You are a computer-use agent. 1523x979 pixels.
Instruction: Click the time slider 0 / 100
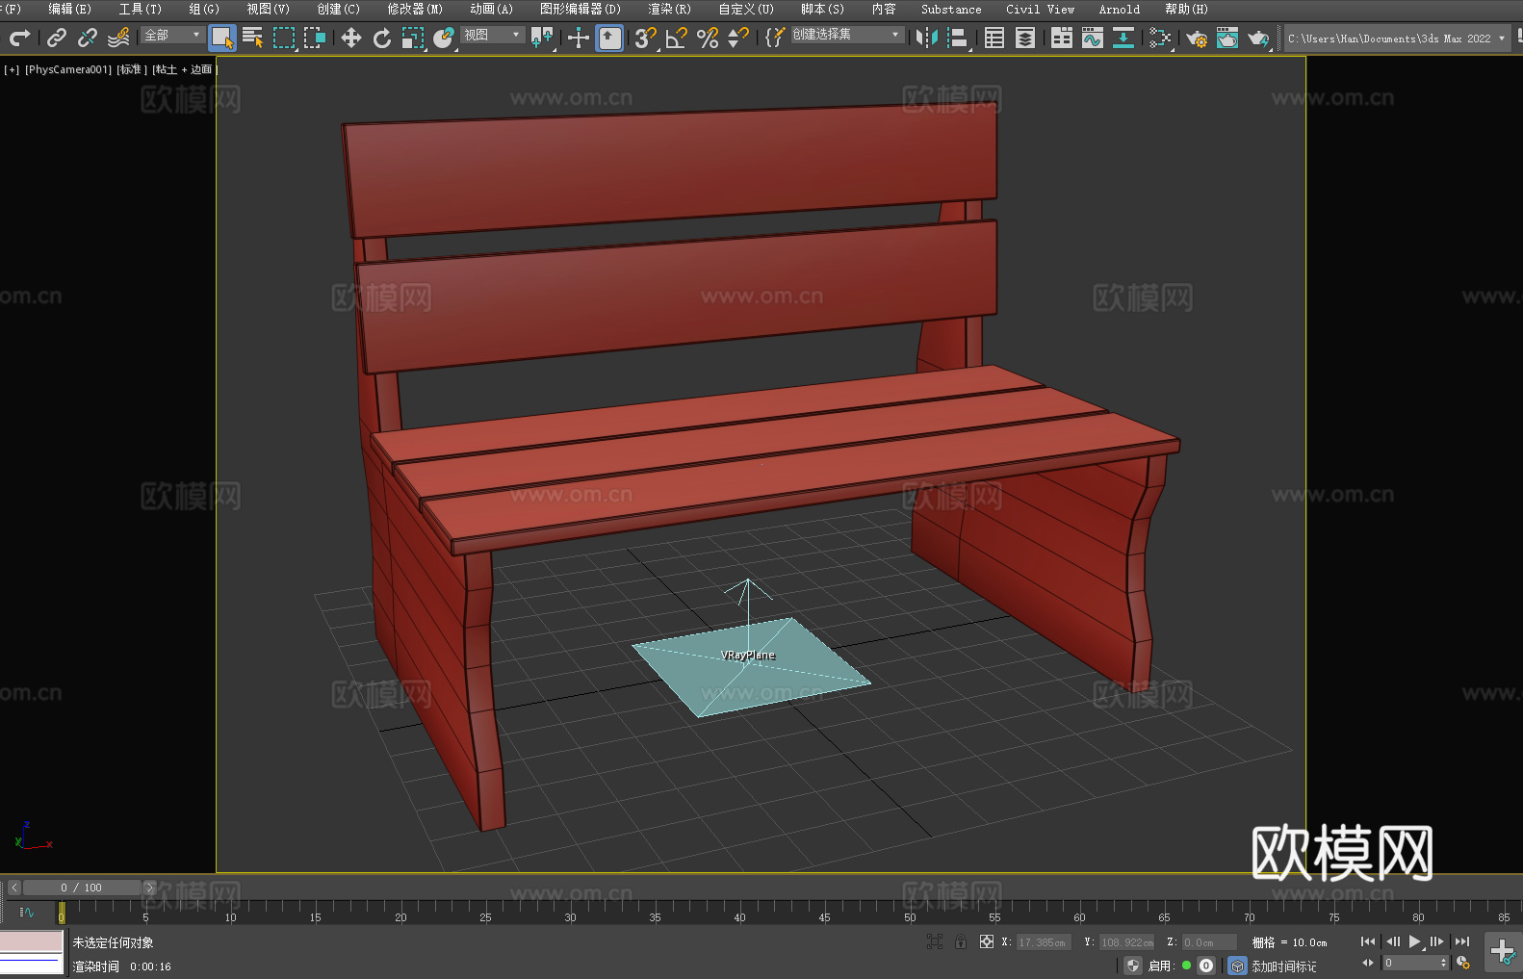point(82,888)
